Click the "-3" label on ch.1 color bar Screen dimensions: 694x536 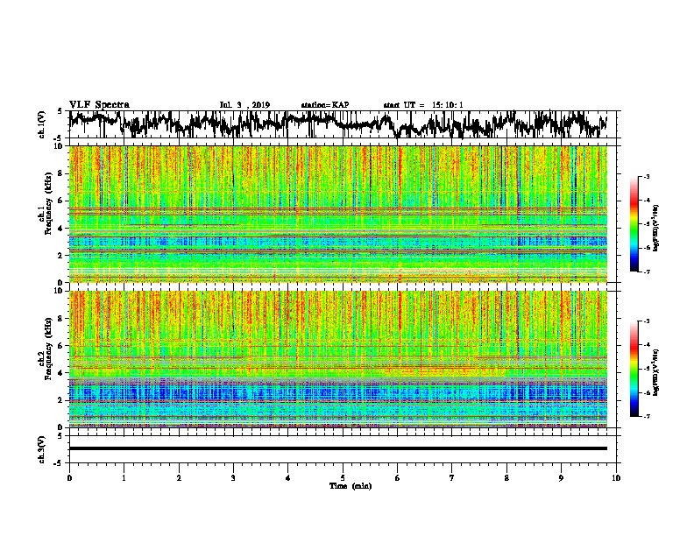[x=647, y=177]
